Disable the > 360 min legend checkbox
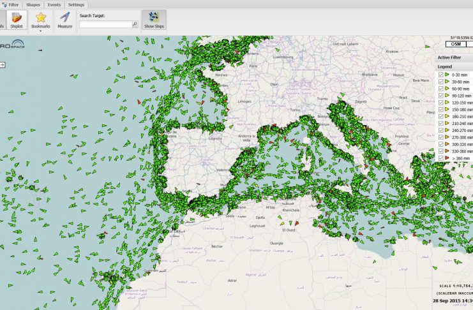 (x=440, y=158)
